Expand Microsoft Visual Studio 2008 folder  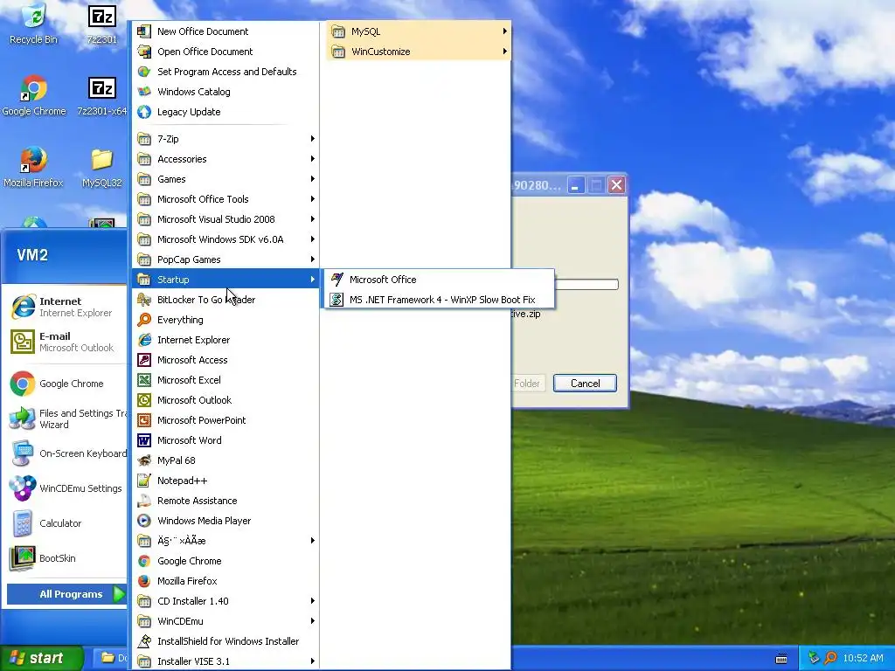click(225, 219)
